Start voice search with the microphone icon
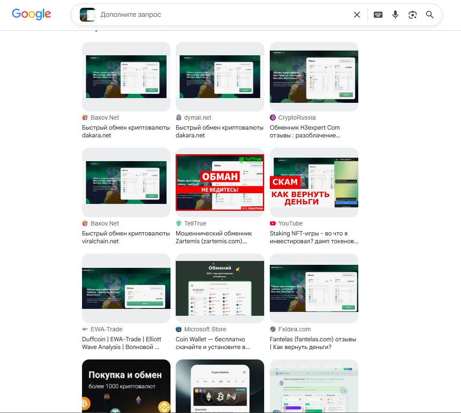Image resolution: width=461 pixels, height=413 pixels. click(x=395, y=15)
